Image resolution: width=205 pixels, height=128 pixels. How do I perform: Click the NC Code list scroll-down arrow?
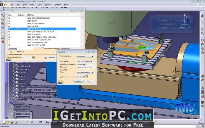pyautogui.click(x=82, y=46)
